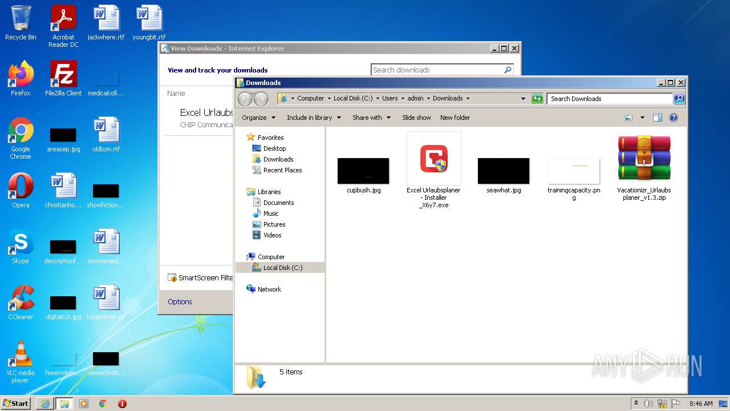This screenshot has width=730, height=411.
Task: Open Include in library dropdown
Action: 314,118
